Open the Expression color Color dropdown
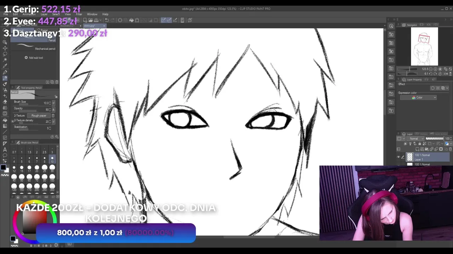 coord(419,98)
